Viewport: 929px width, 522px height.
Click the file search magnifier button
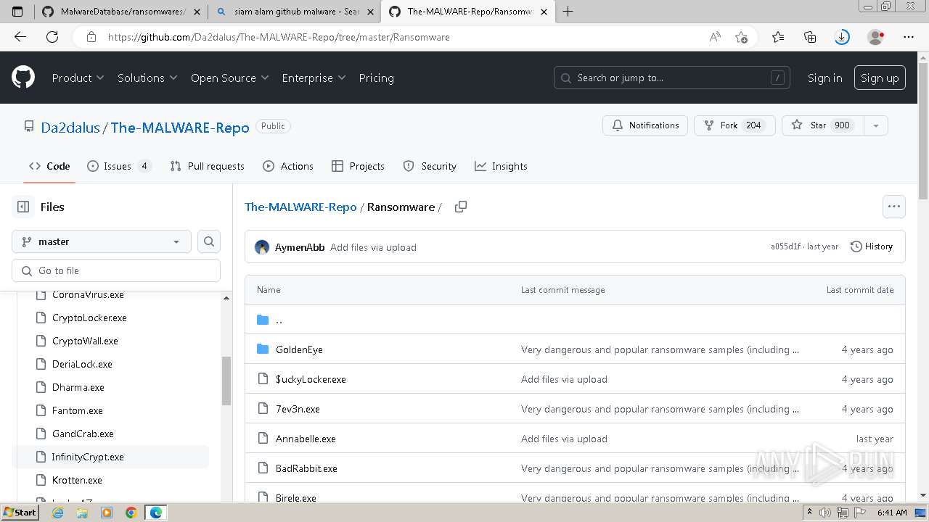[209, 241]
